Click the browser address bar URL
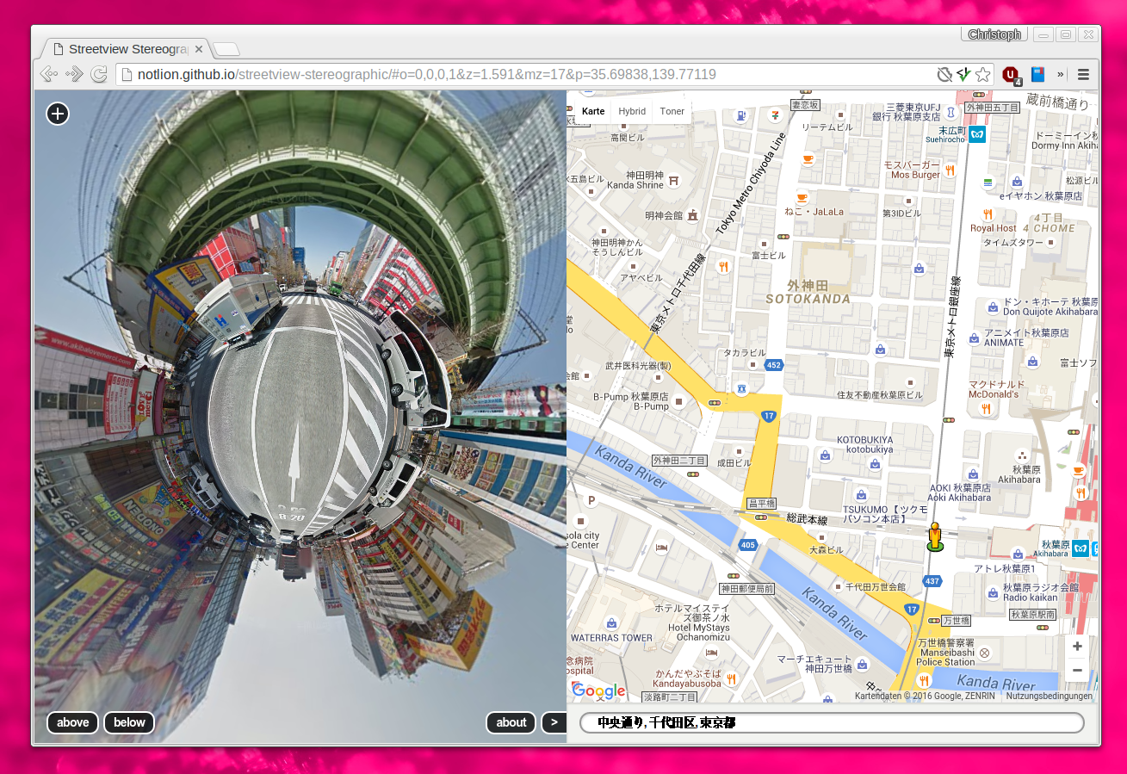The height and width of the screenshot is (774, 1127). pyautogui.click(x=427, y=75)
